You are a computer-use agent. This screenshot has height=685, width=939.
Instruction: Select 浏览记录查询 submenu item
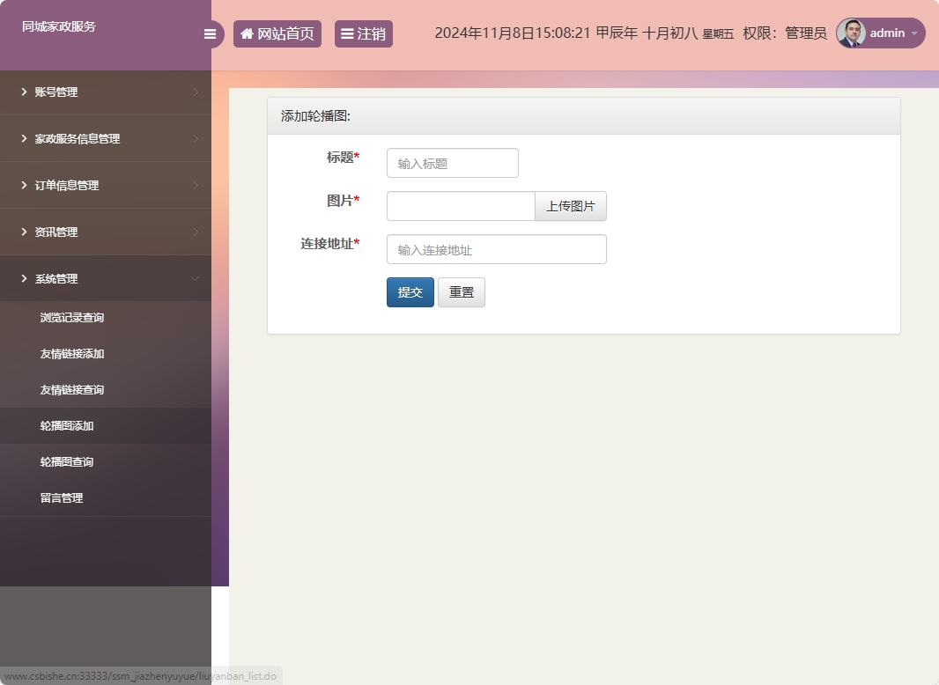tap(106, 318)
